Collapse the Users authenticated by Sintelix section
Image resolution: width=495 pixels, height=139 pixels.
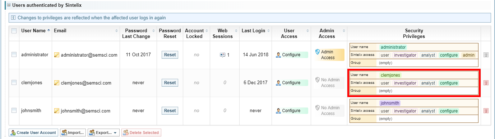pos(9,5)
